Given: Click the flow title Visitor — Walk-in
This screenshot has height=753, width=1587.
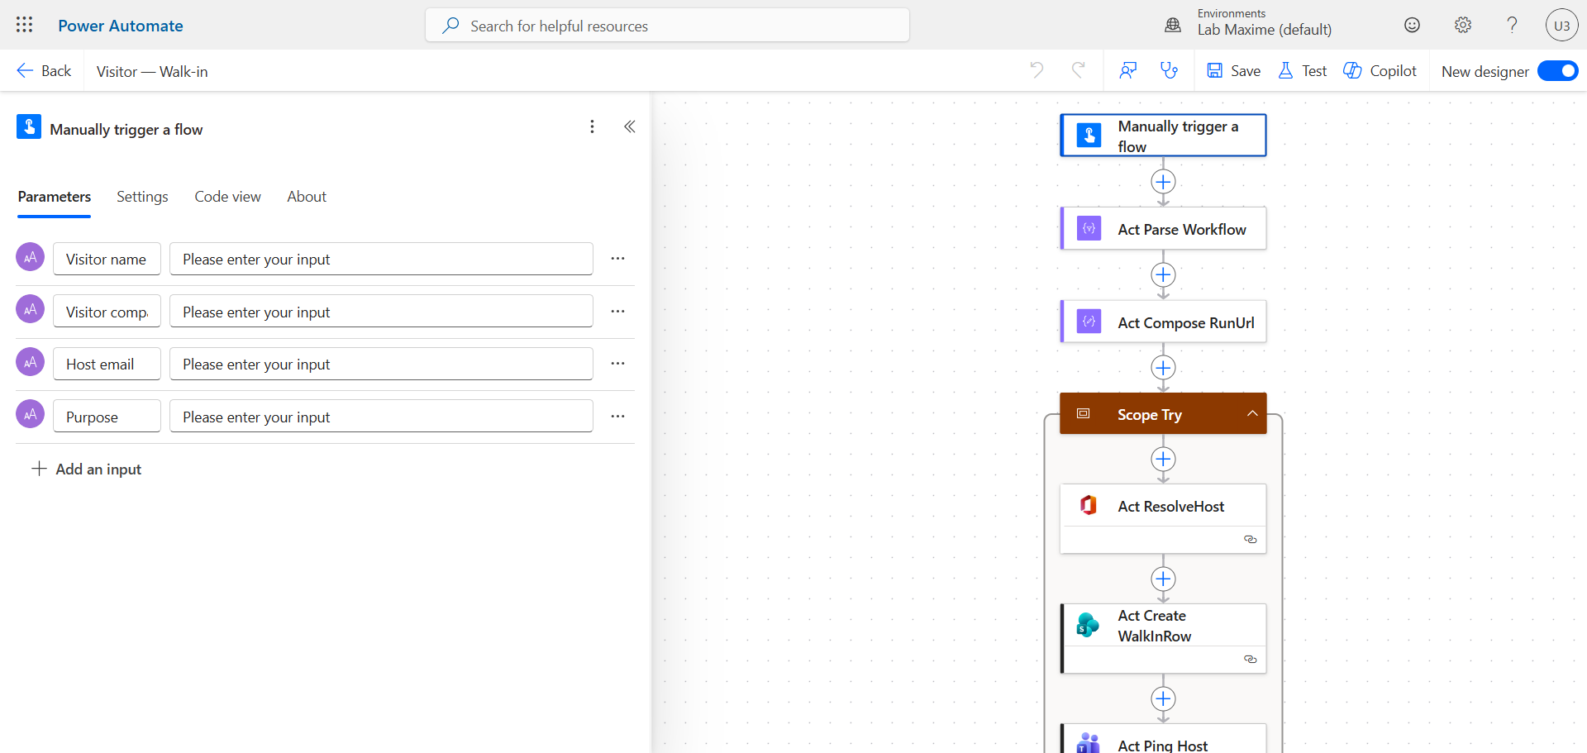Looking at the screenshot, I should 152,72.
